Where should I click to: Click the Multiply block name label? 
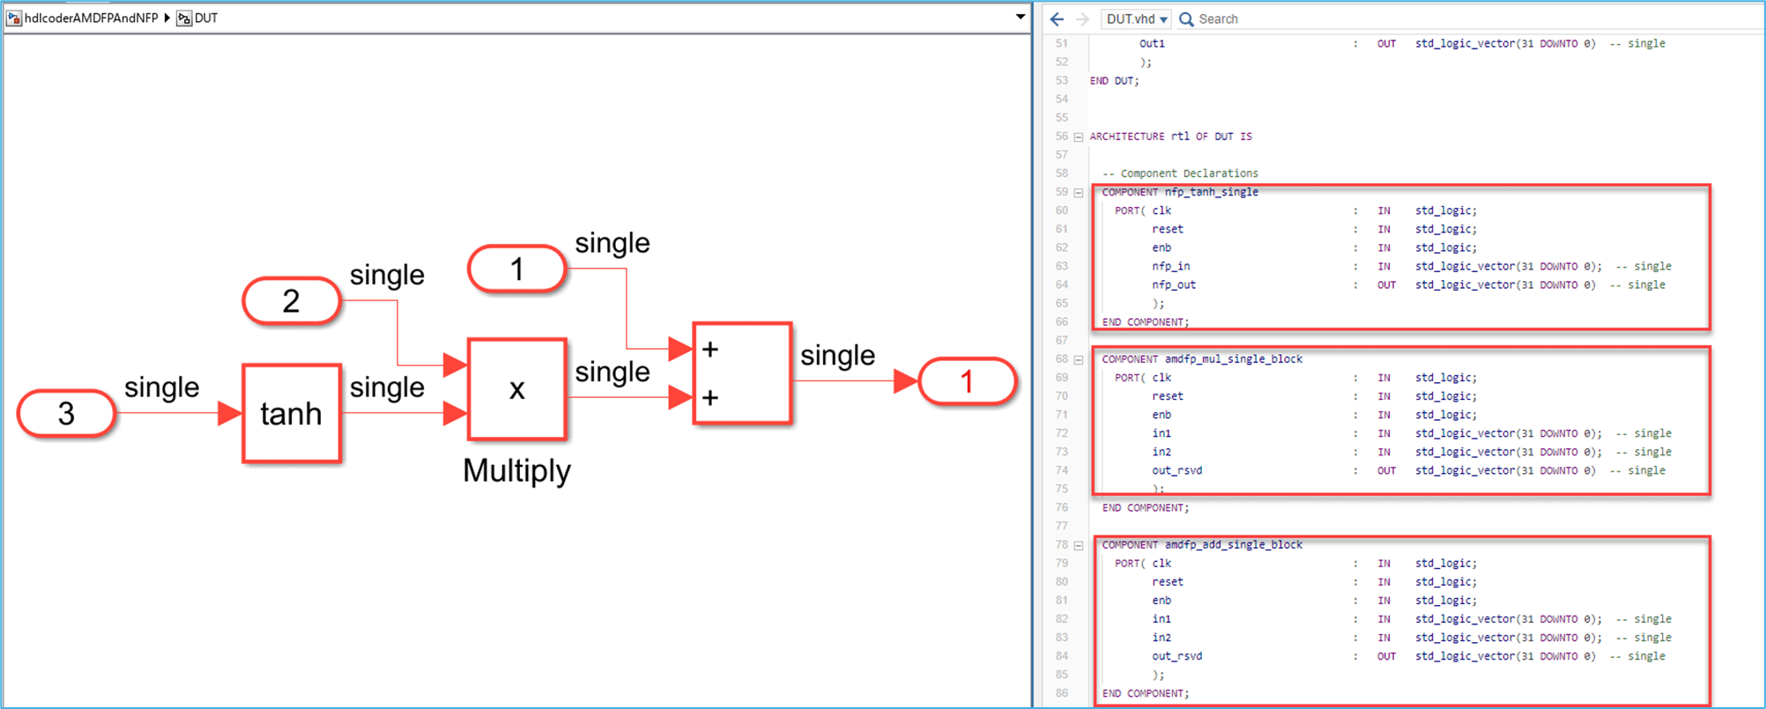[x=517, y=470]
